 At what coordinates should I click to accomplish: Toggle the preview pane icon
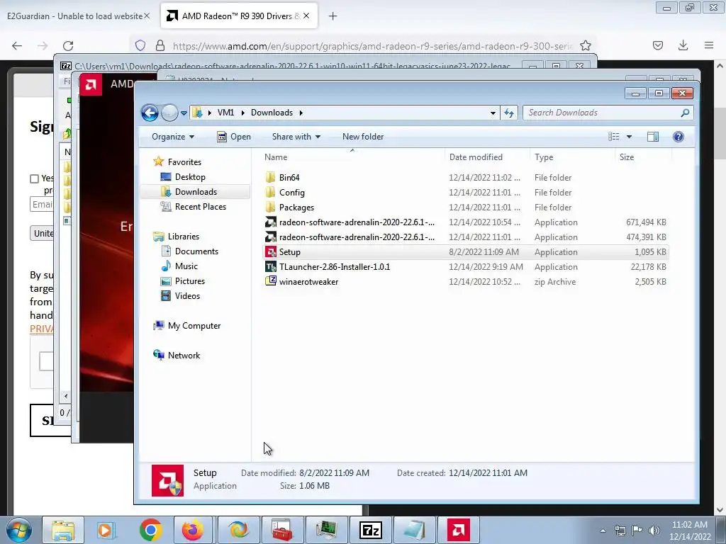pos(653,137)
